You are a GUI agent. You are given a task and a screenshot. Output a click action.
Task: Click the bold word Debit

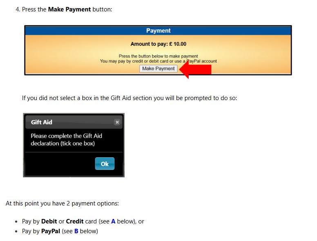tap(49, 221)
